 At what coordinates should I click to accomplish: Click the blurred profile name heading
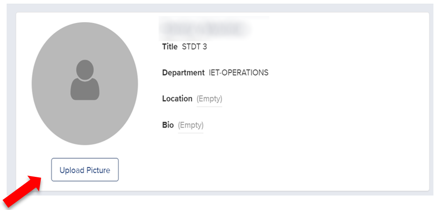click(x=207, y=28)
